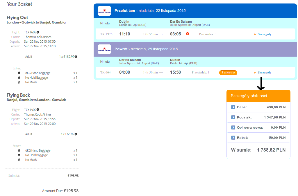
Task: Click departs Sun 29 Nov 2015, 15:55
Action: click(40, 119)
